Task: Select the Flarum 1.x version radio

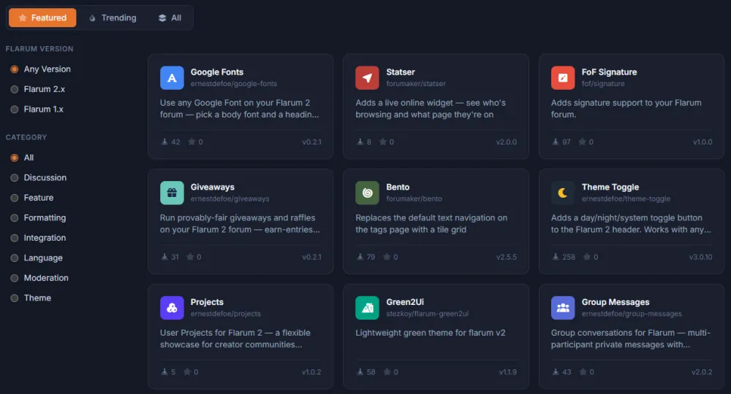Action: (x=15, y=109)
